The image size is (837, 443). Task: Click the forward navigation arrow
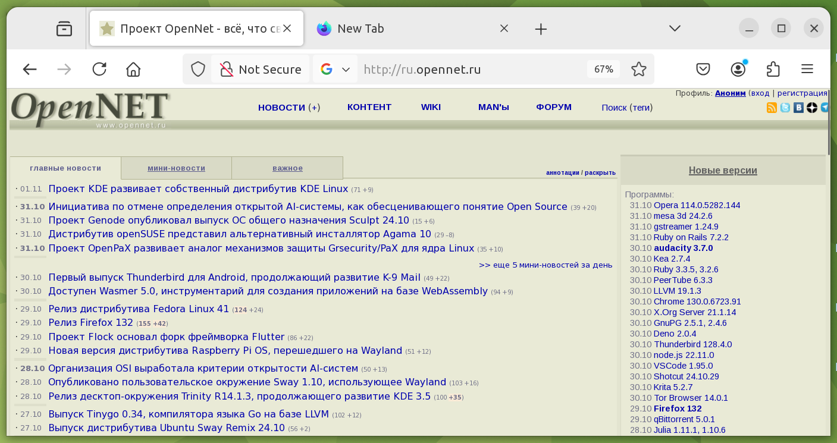click(x=64, y=70)
